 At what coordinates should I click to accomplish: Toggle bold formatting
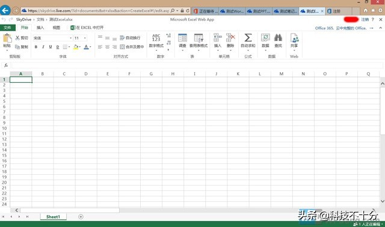(x=36, y=47)
